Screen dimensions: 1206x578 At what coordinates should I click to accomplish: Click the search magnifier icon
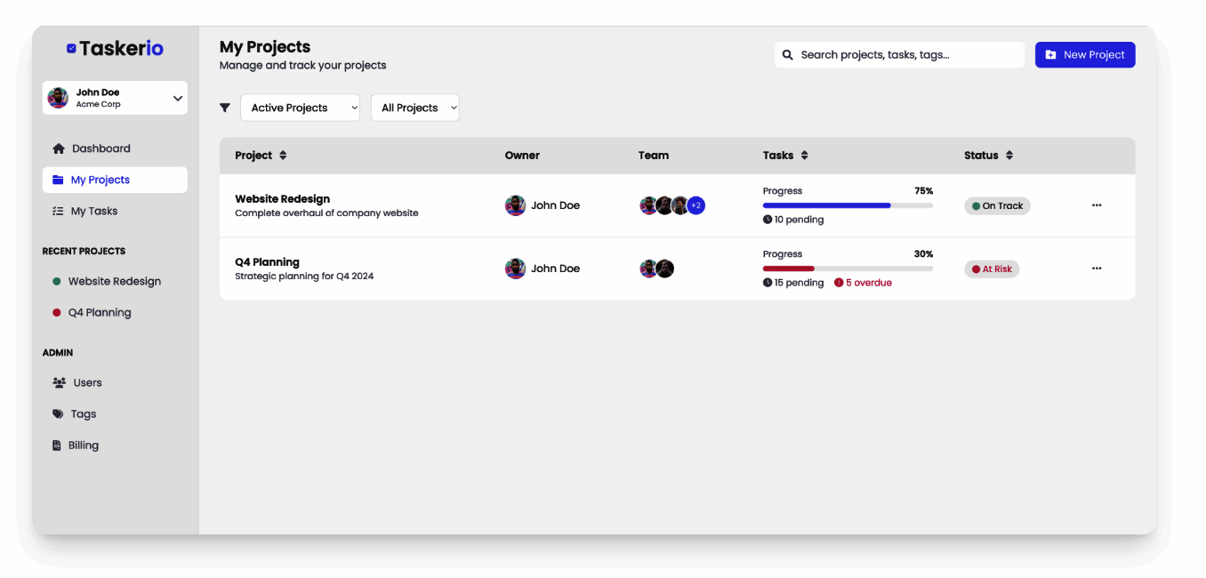(787, 55)
